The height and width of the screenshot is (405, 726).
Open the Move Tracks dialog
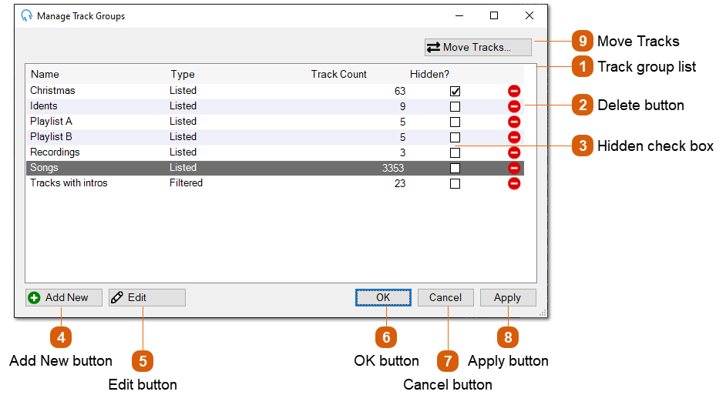point(478,47)
